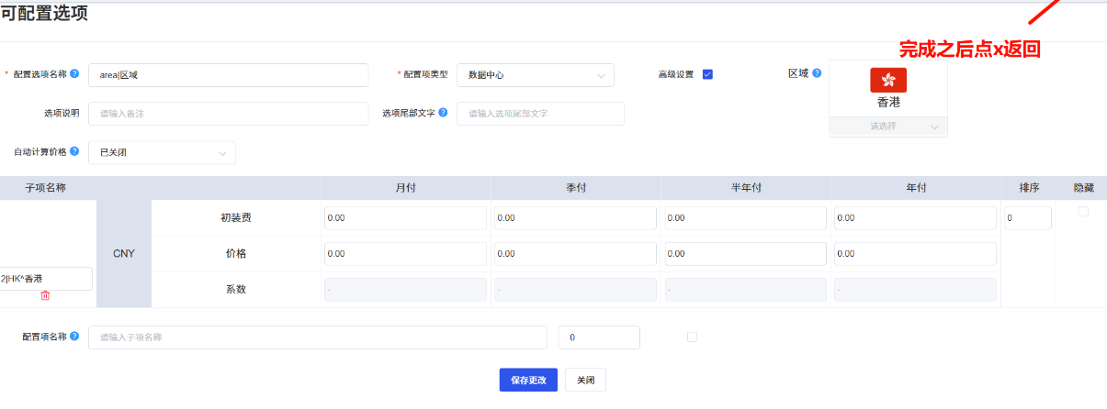
Task: Click 价格 年付 input field
Action: coord(915,254)
